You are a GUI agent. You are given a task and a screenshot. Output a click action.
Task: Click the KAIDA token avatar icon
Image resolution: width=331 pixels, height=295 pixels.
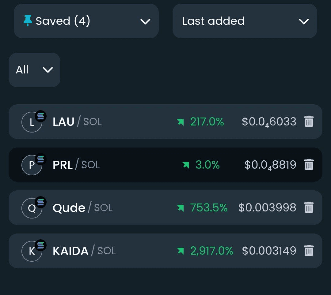click(32, 252)
